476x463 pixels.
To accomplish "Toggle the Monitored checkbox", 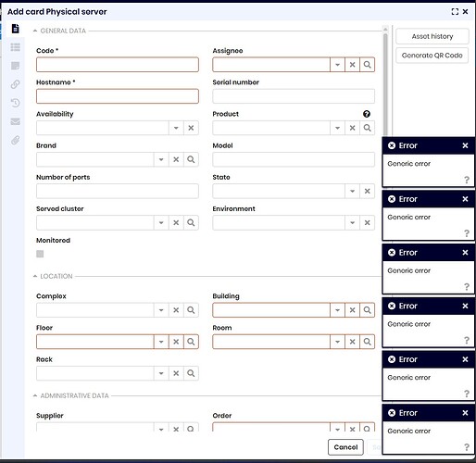I will [40, 254].
